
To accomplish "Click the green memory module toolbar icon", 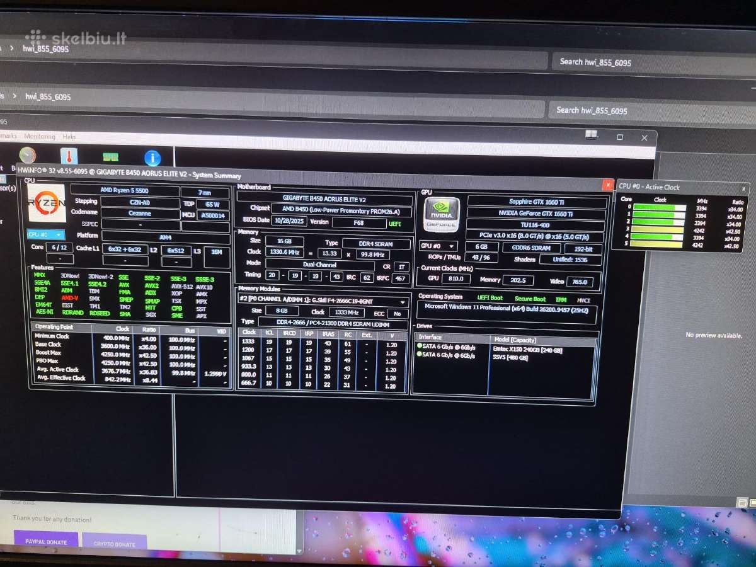I will pyautogui.click(x=111, y=157).
